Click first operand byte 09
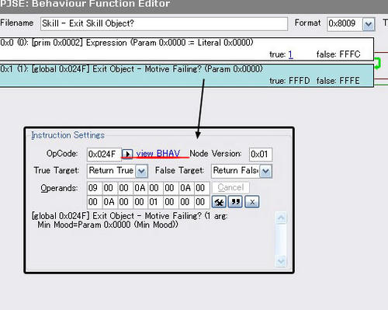 (95, 188)
